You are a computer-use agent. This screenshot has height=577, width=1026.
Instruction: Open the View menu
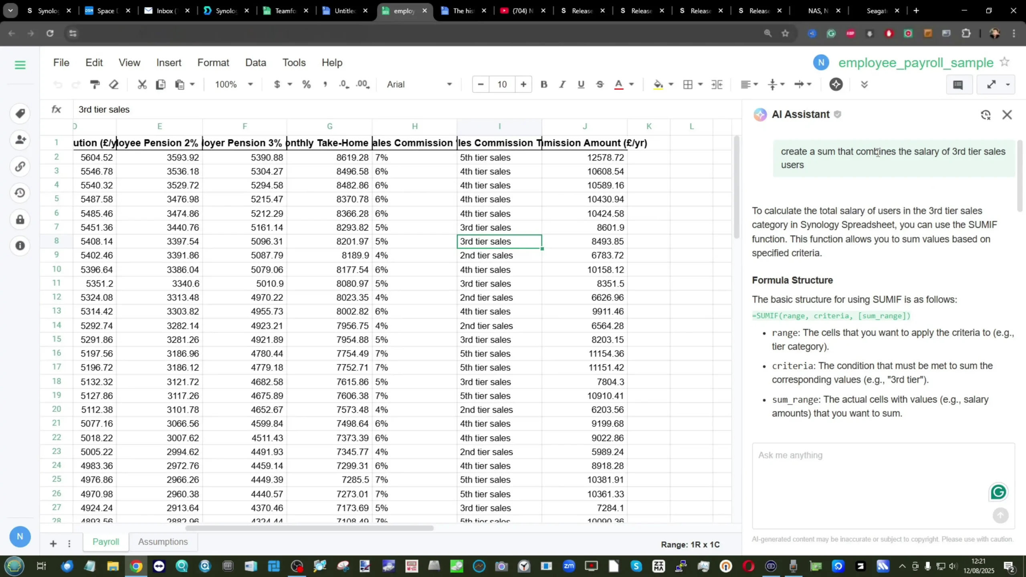click(129, 63)
